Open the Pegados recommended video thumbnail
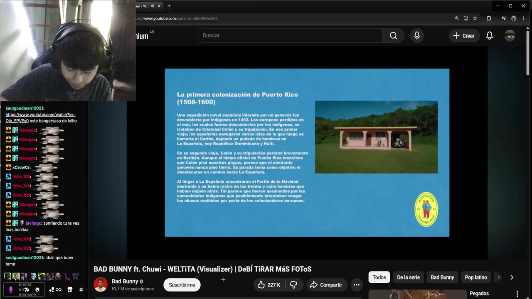 click(x=417, y=294)
